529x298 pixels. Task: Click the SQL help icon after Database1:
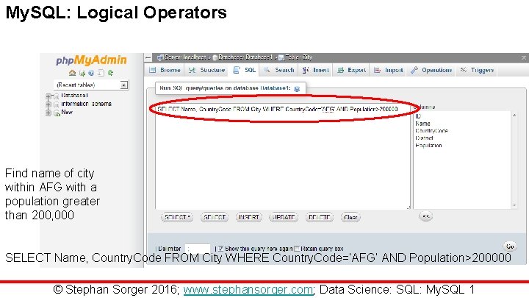tap(297, 88)
